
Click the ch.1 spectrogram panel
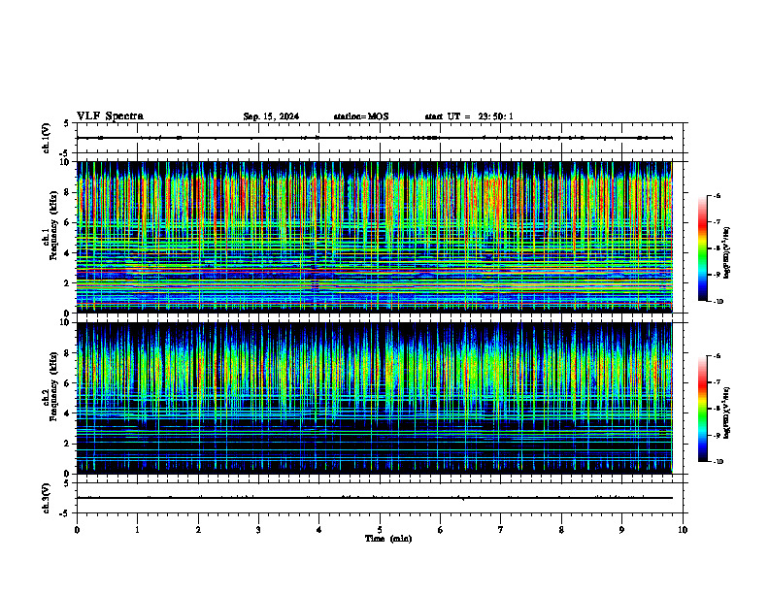pos(375,237)
